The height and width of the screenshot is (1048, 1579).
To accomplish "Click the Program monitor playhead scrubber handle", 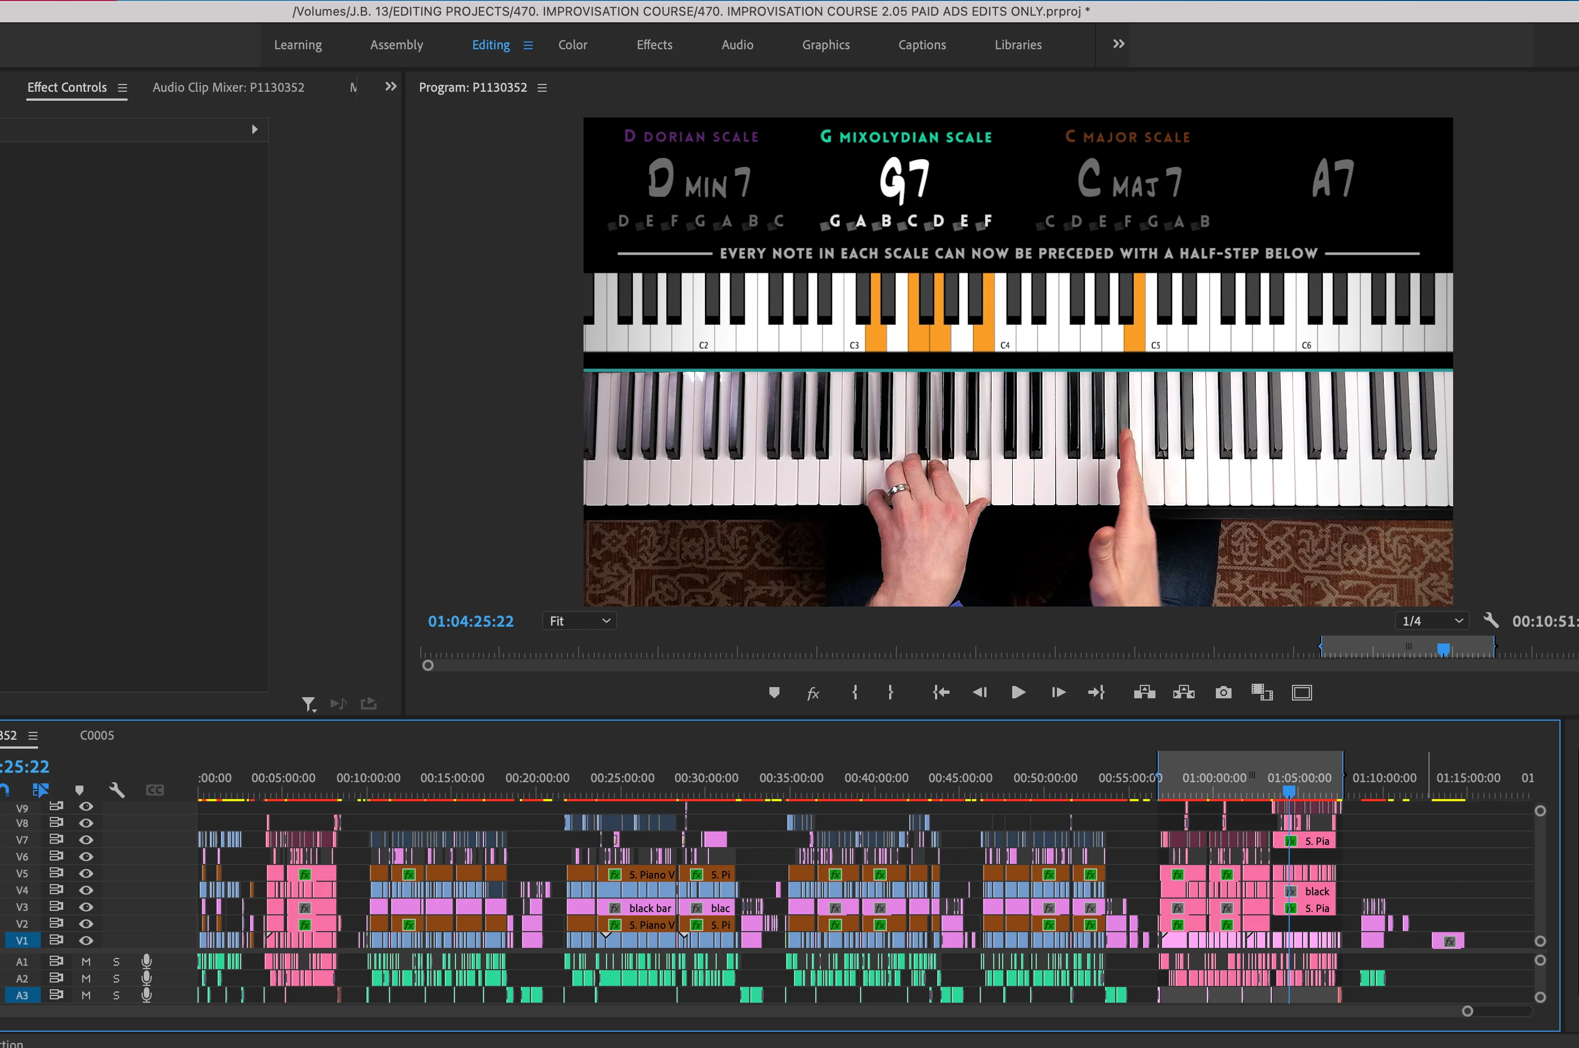I will click(1444, 649).
